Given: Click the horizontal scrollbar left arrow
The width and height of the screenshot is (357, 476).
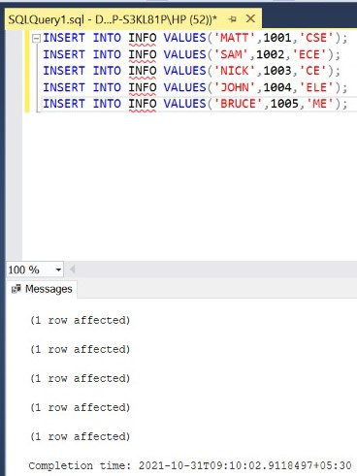Looking at the screenshot, I should coord(73,270).
